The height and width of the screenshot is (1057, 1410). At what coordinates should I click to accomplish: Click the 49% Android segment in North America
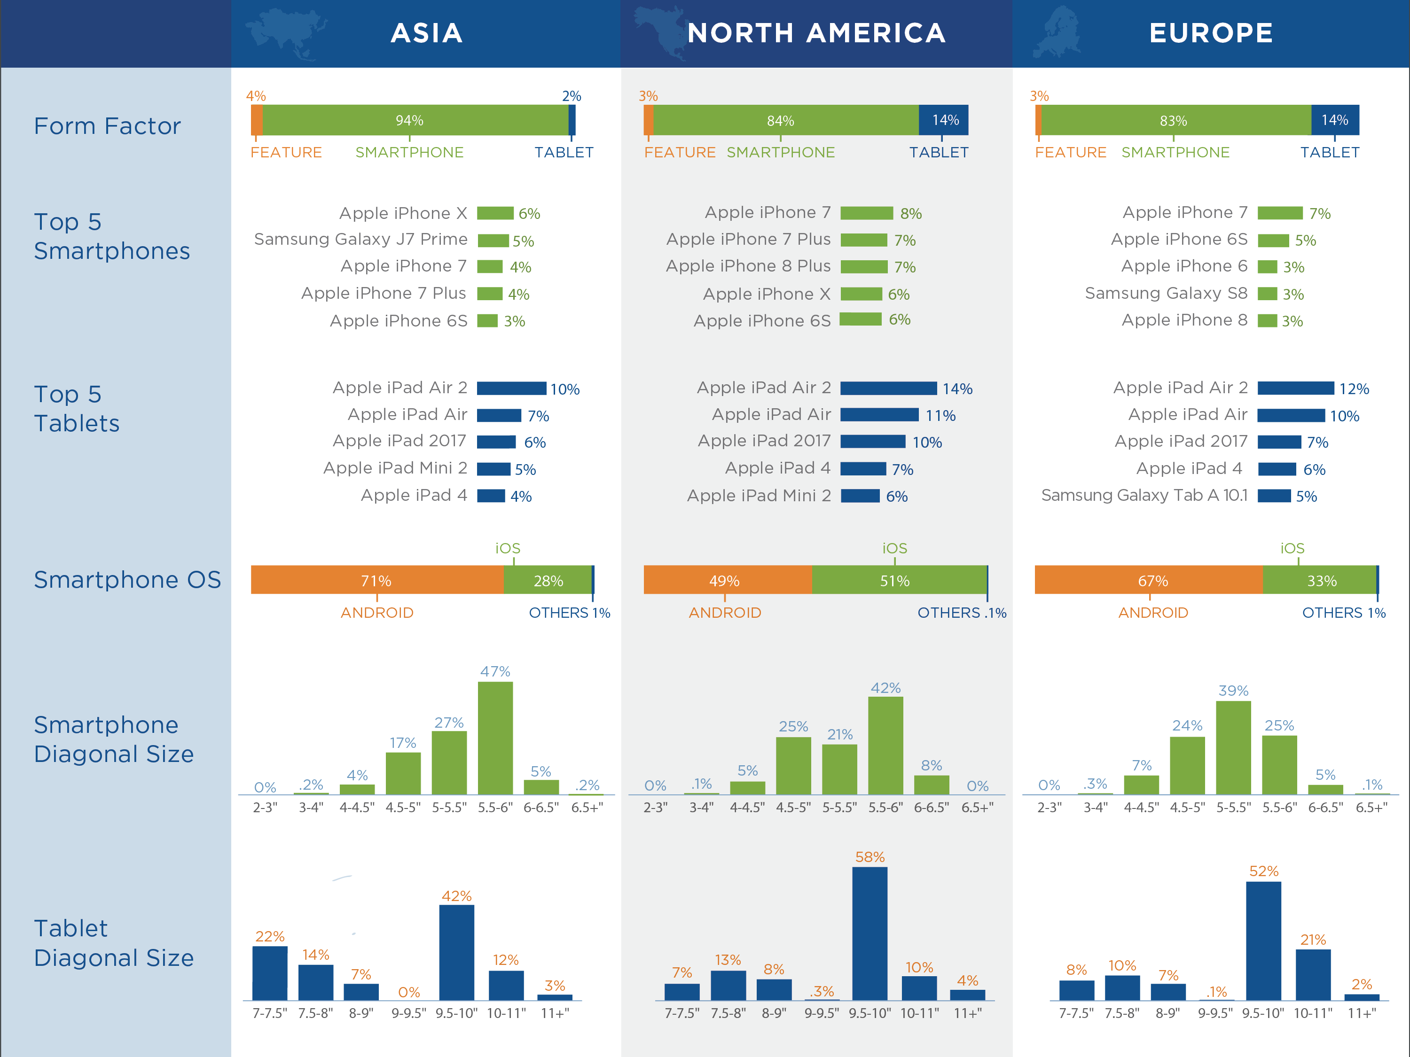[727, 580]
